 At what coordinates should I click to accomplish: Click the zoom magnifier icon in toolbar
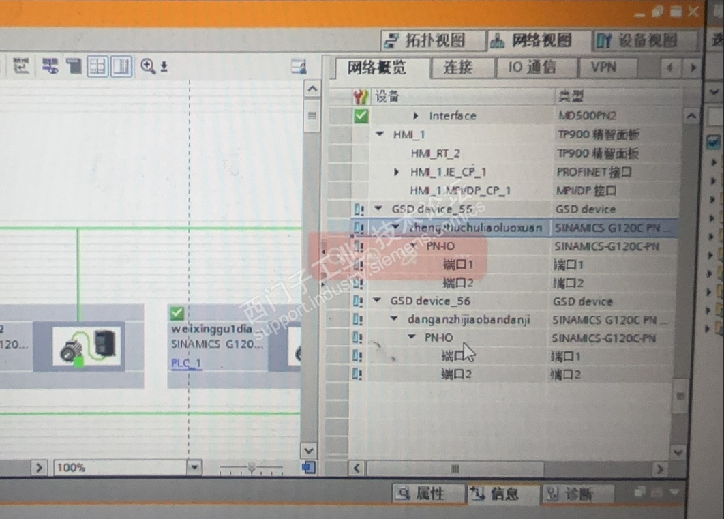click(148, 66)
